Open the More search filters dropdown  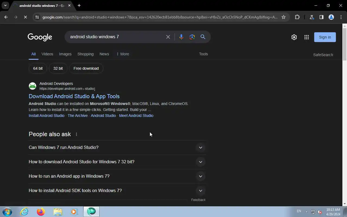(x=123, y=54)
